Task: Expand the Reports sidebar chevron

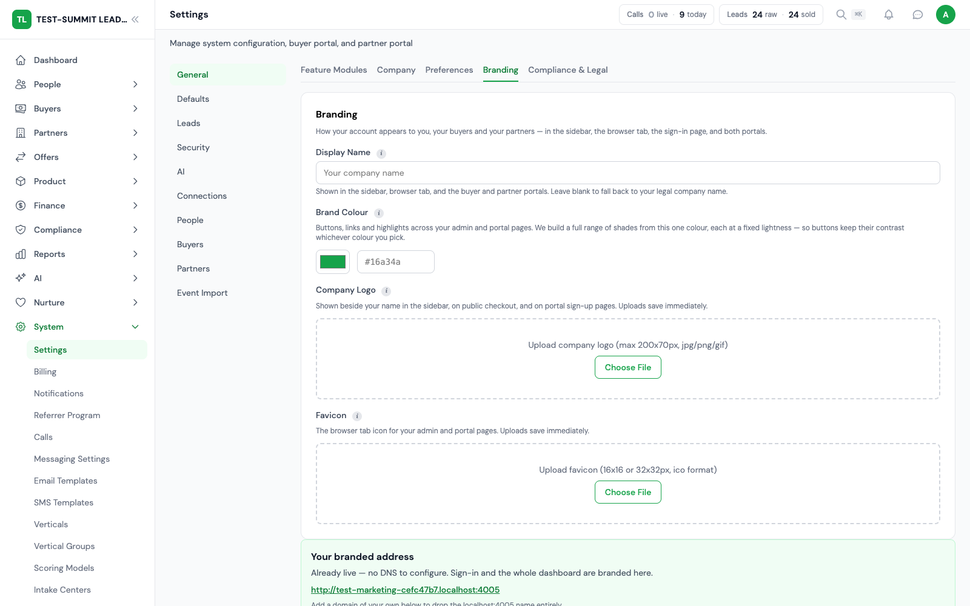Action: click(x=135, y=254)
